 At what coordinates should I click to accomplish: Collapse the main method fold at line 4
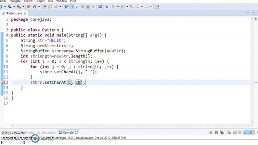9,35
